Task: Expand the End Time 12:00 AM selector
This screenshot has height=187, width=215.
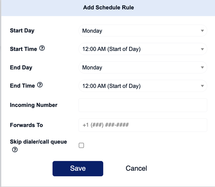Action: tap(143, 86)
